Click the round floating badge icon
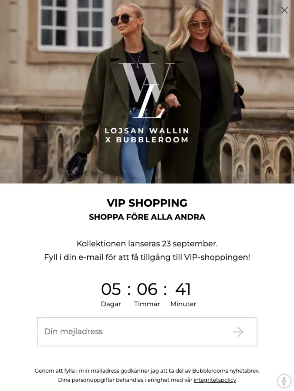The height and width of the screenshot is (391, 294). click(x=284, y=381)
